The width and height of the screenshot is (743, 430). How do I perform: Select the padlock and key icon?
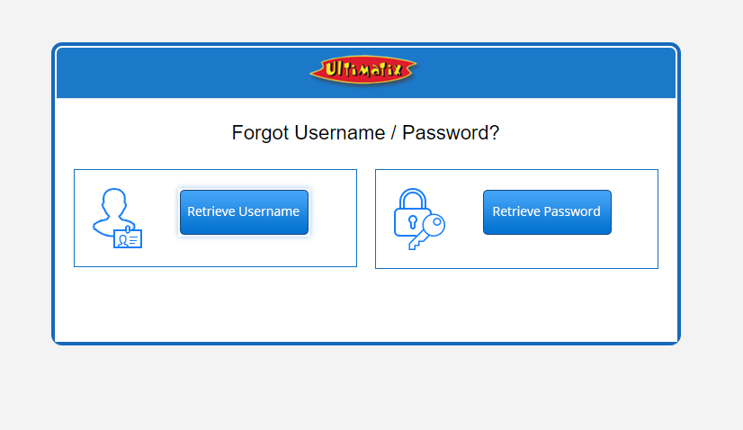coord(419,219)
